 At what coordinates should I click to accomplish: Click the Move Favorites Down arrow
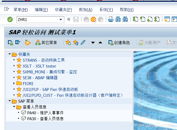tap(93, 43)
